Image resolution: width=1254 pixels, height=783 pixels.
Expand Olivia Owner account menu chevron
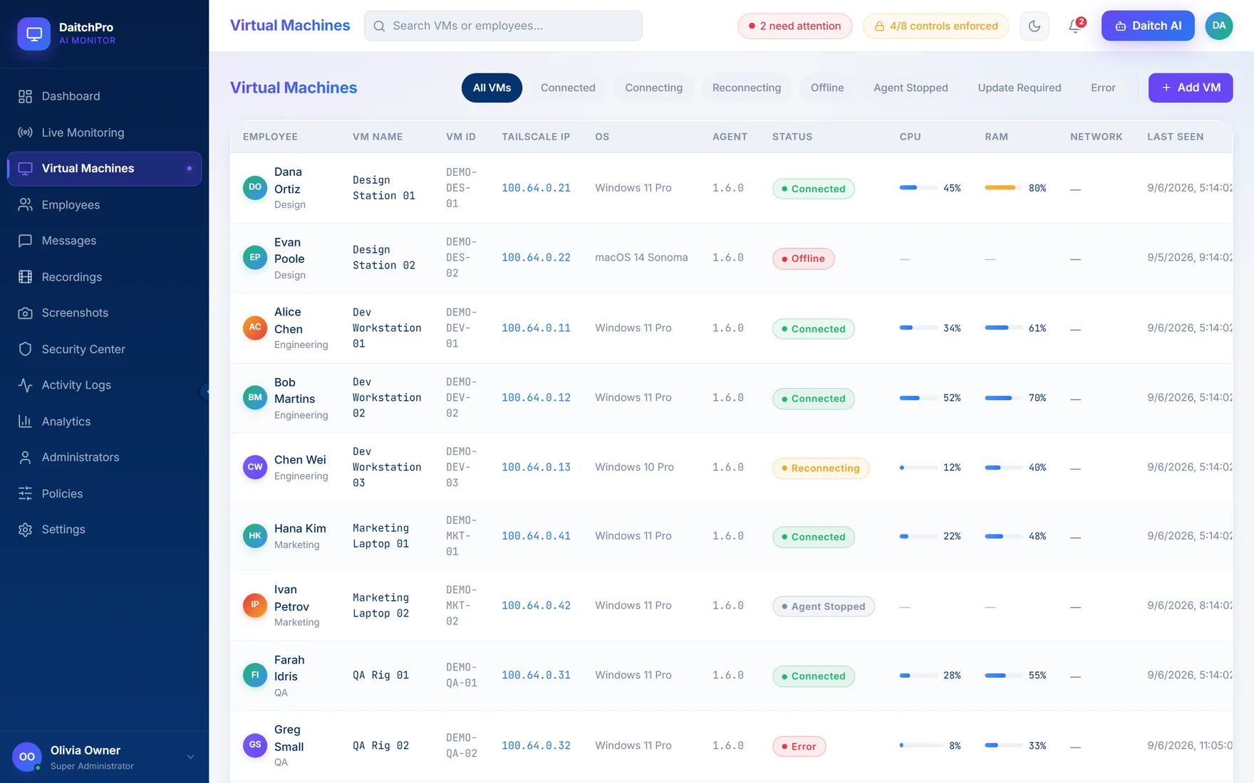(x=190, y=757)
